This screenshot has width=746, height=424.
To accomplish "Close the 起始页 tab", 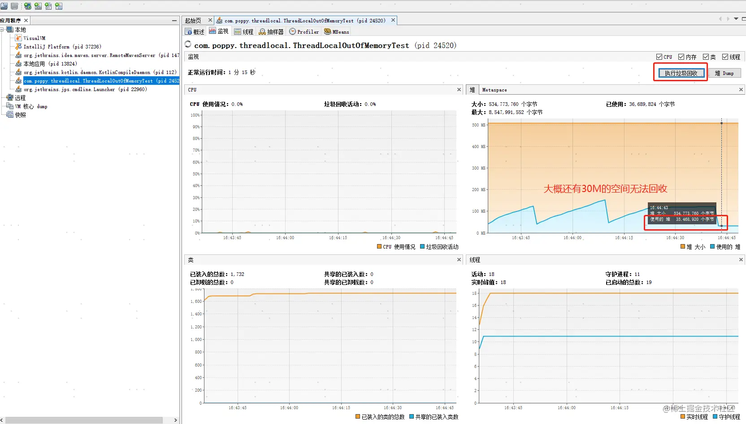I will point(210,20).
